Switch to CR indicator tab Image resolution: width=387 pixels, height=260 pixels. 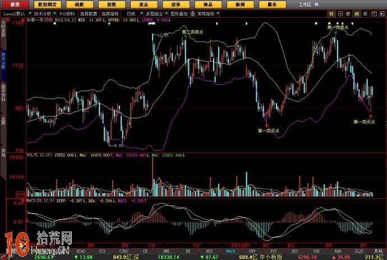pyautogui.click(x=145, y=251)
